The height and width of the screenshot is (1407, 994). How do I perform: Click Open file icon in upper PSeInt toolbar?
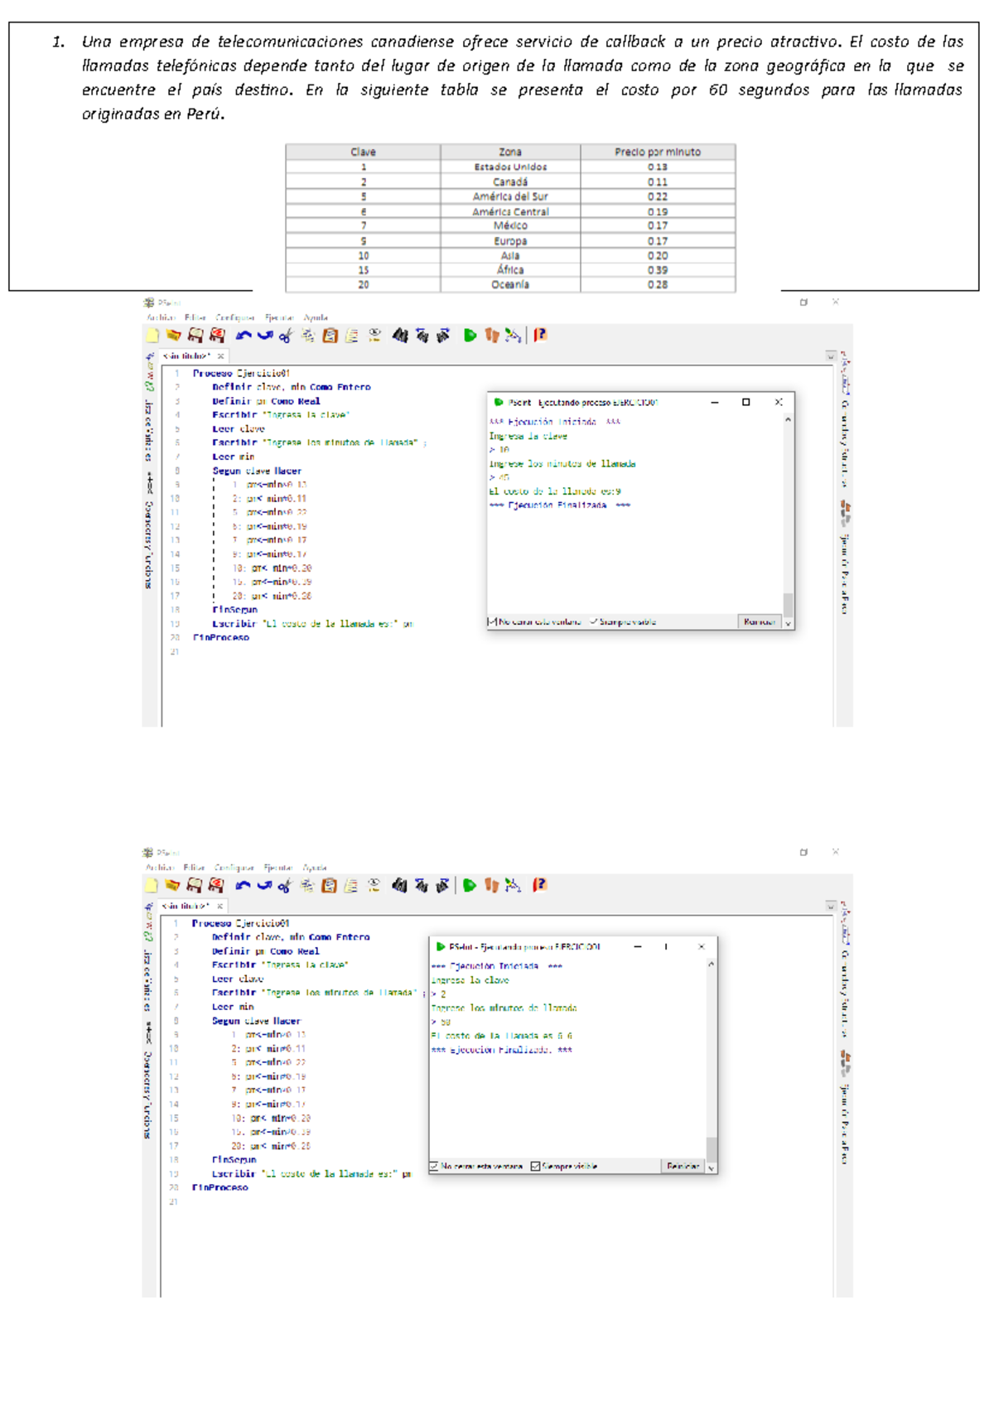coord(173,336)
